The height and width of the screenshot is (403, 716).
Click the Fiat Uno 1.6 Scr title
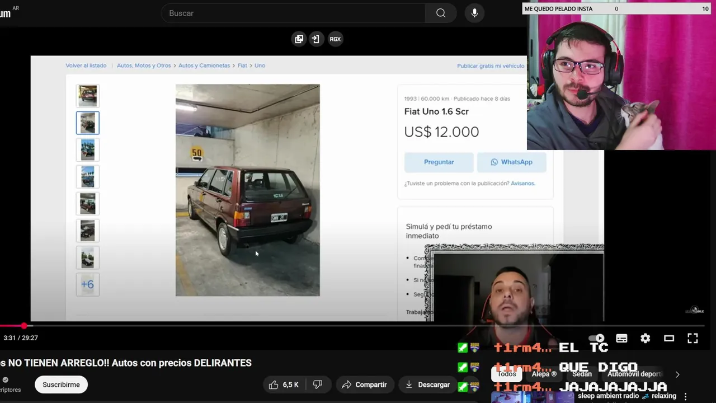click(x=436, y=111)
